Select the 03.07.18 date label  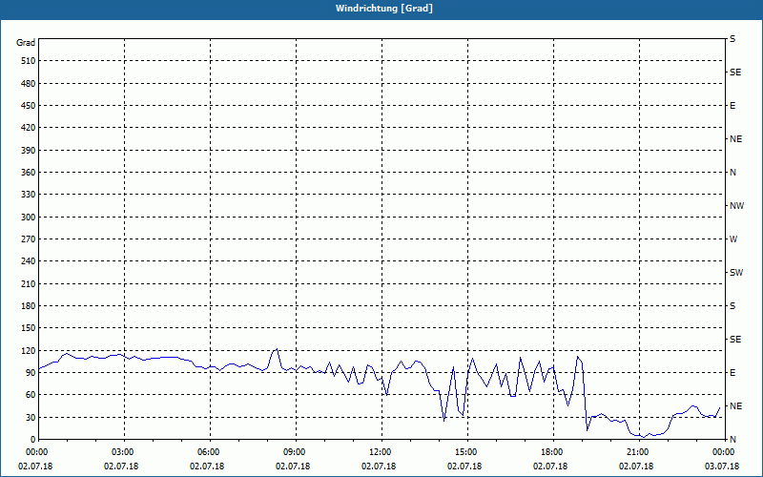[x=722, y=467]
